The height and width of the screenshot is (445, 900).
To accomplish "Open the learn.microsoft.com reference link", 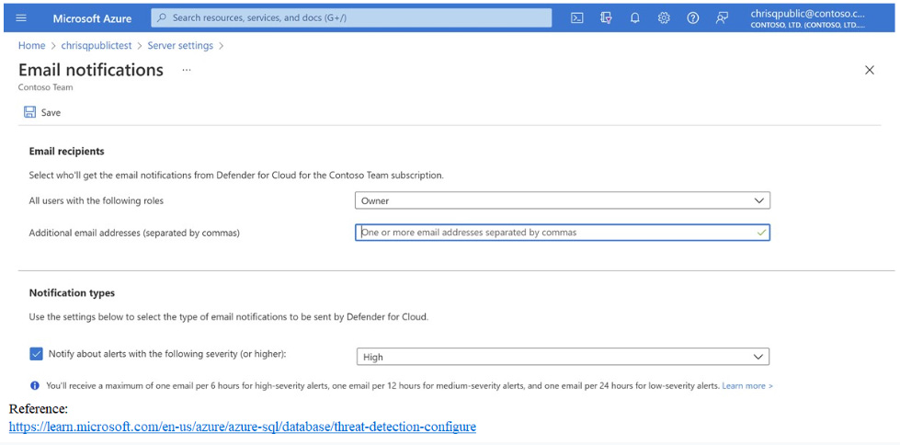I will (x=242, y=428).
